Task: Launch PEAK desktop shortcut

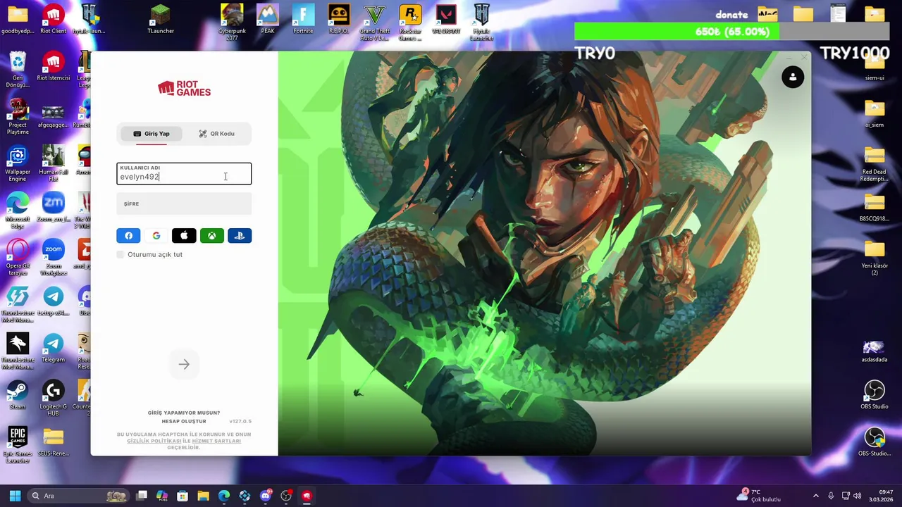Action: pos(268,19)
